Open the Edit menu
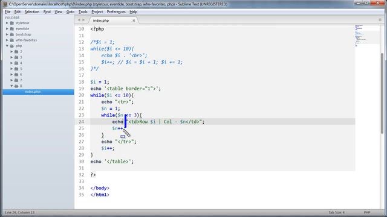Image resolution: width=387 pixels, height=217 pixels. 18,12
